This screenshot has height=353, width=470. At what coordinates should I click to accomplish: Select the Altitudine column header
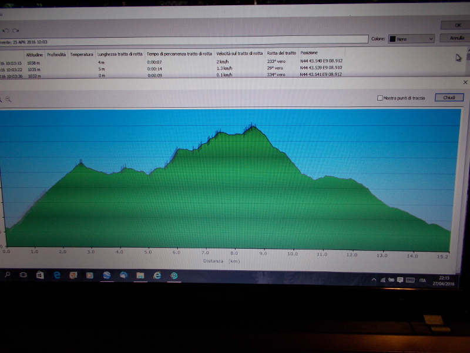coord(34,55)
